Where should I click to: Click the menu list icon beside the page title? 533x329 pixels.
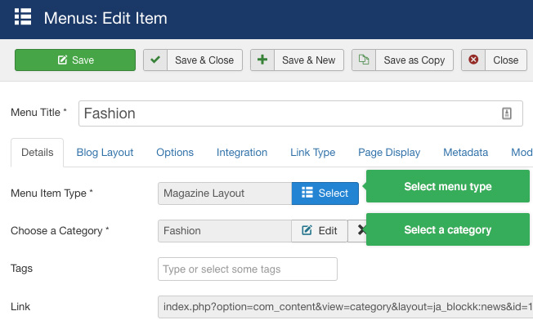tap(23, 16)
